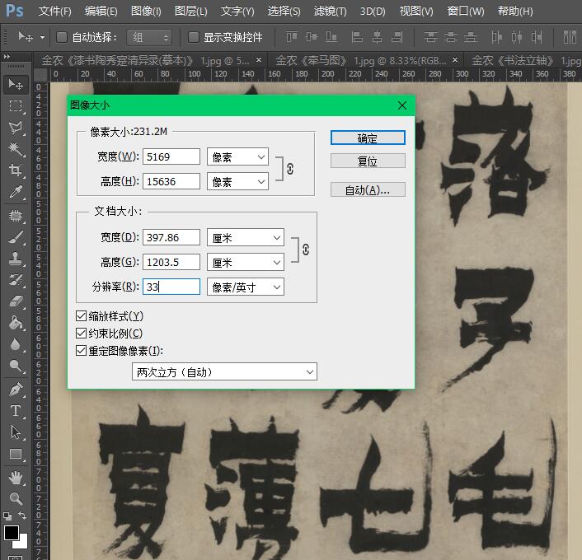
Task: Click distribute top edges icon
Action: click(430, 37)
